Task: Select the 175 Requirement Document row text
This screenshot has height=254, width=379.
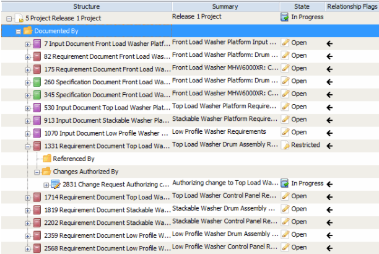Action: click(x=107, y=69)
